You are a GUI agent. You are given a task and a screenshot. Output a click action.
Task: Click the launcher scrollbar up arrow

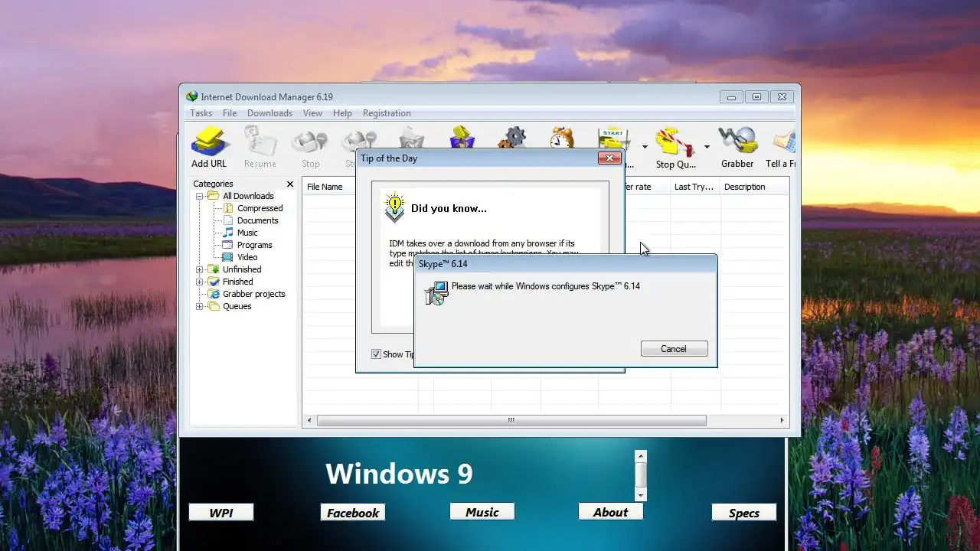point(642,456)
